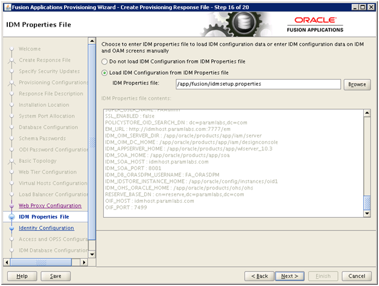379x286 pixels.
Task: Click the Response File Description step
Action: (x=51, y=94)
